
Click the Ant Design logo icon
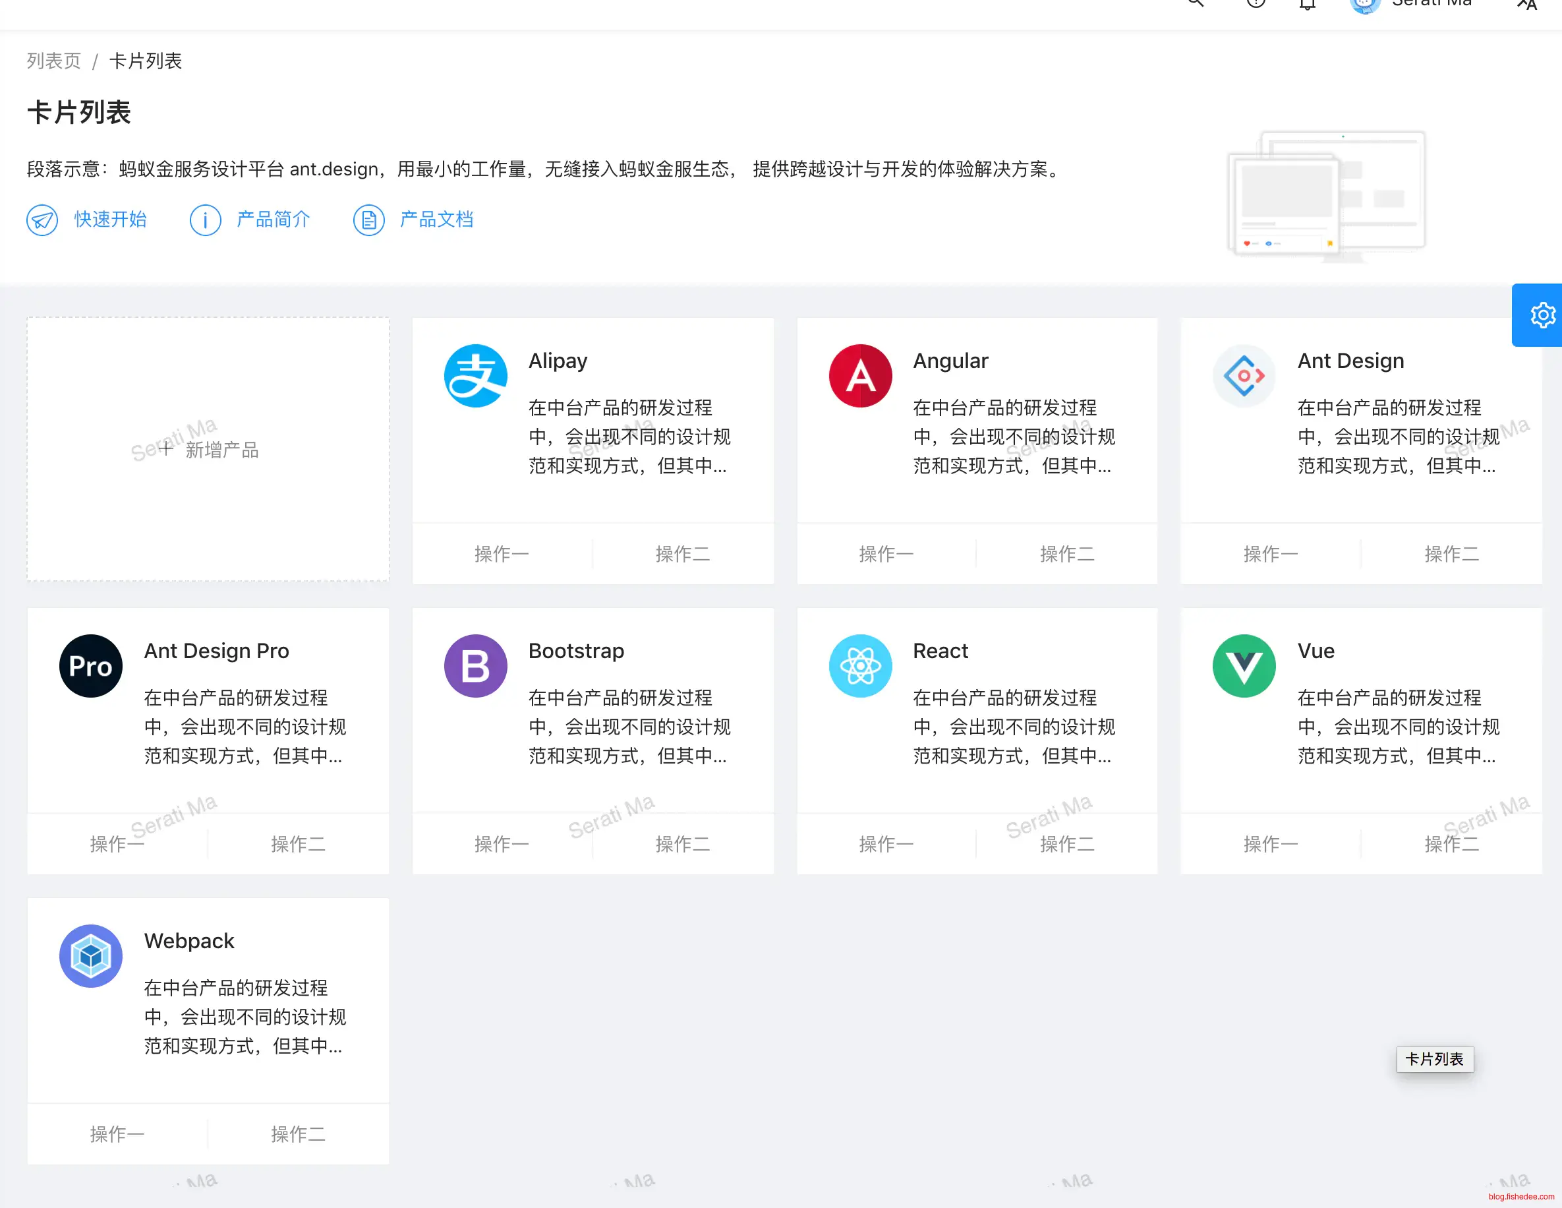[1244, 376]
